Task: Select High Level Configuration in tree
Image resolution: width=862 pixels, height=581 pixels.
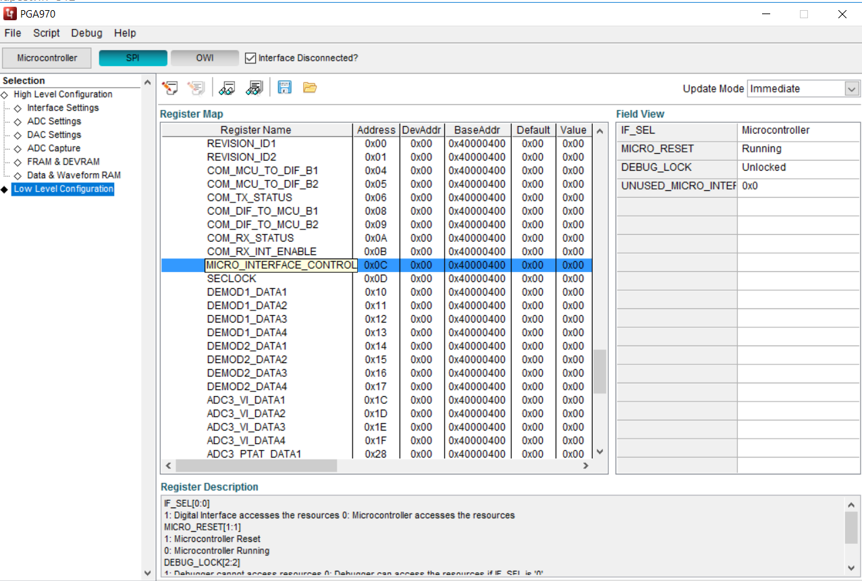Action: point(63,94)
